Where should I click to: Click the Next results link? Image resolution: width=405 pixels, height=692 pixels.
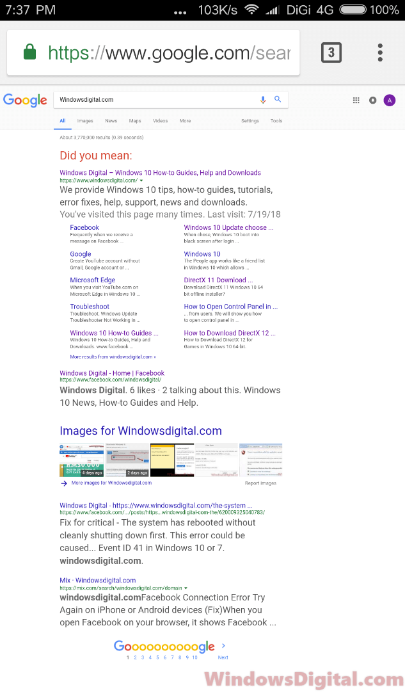223,657
